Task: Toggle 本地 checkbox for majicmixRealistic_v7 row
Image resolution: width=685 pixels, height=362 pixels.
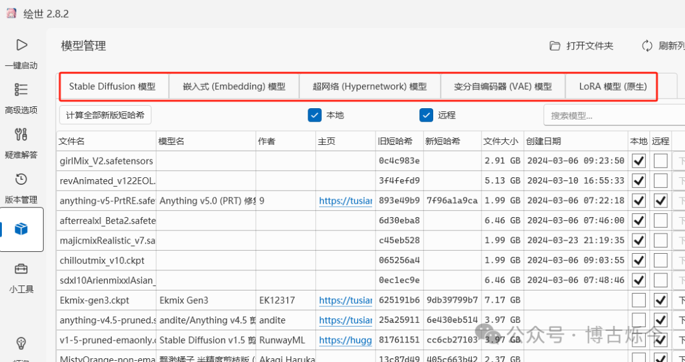Action: pyautogui.click(x=639, y=240)
